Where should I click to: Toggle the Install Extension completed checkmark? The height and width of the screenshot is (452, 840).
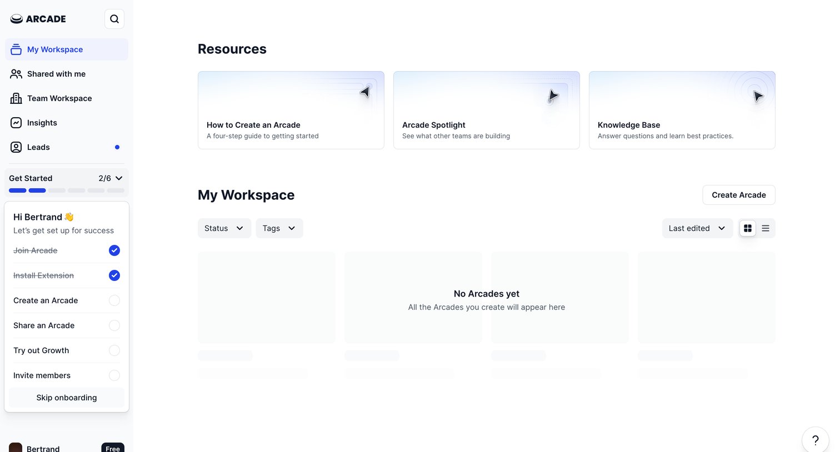tap(114, 275)
